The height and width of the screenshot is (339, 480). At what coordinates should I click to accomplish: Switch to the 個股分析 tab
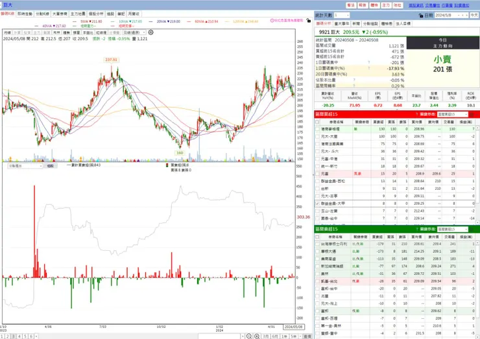96,14
